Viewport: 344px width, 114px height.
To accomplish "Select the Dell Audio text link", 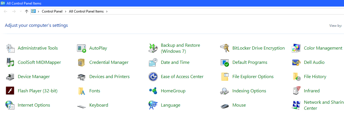I will (x=314, y=62).
